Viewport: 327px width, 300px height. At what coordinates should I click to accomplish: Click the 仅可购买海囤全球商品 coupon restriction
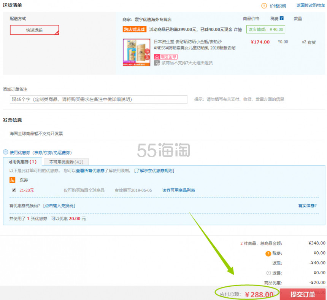coord(84,190)
